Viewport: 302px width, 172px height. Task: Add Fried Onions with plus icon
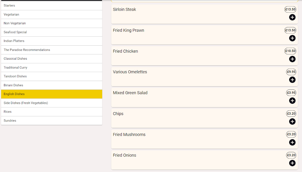pyautogui.click(x=292, y=163)
